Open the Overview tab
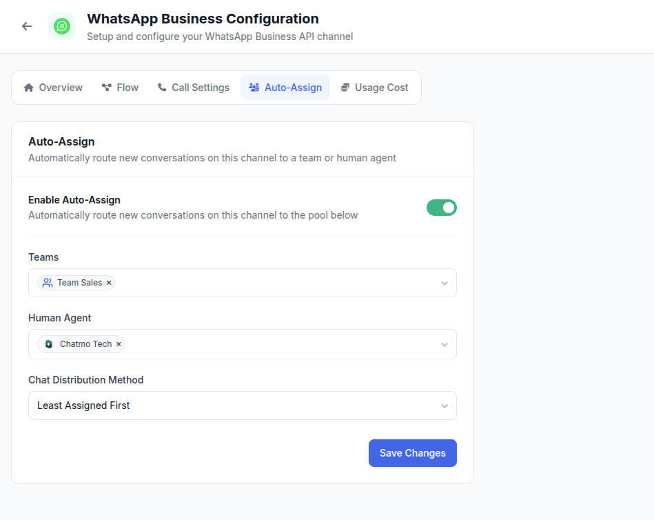Screen dimensions: 654x520 [x=53, y=88]
